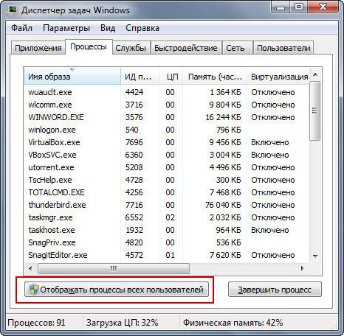The height and width of the screenshot is (336, 344).
Task: Select the Процессы tab
Action: coord(89,46)
